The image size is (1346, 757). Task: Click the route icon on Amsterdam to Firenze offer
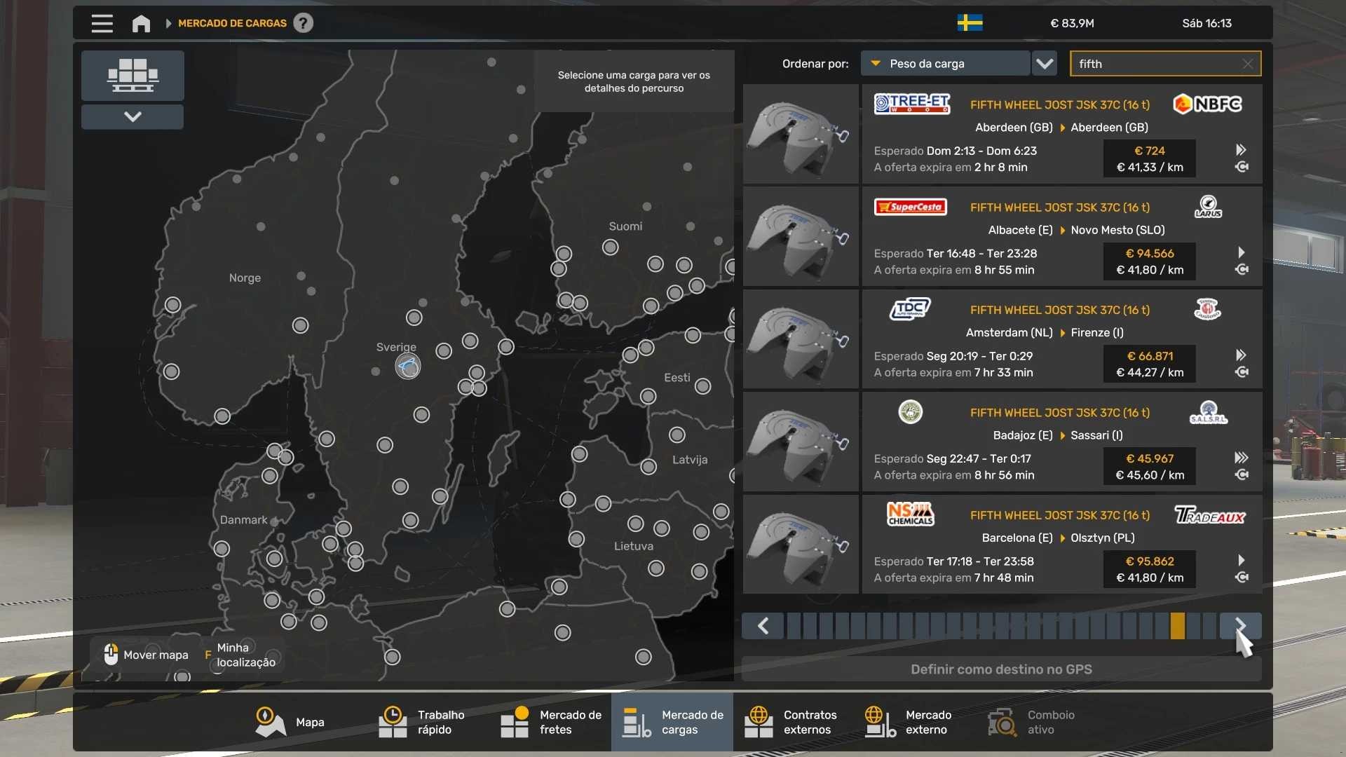[x=1242, y=372]
